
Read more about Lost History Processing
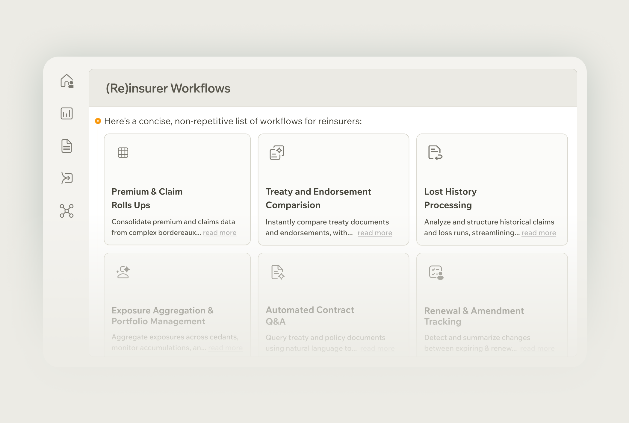[539, 233]
